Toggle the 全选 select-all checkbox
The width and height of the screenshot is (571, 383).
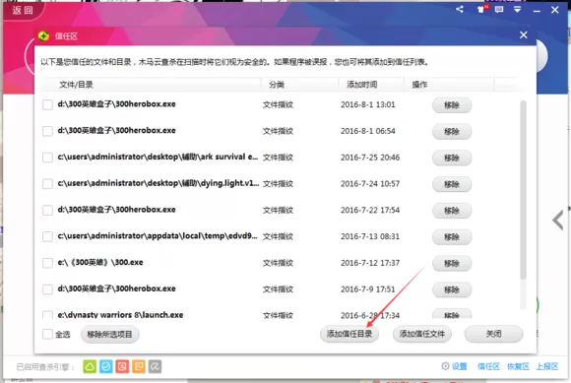47,334
